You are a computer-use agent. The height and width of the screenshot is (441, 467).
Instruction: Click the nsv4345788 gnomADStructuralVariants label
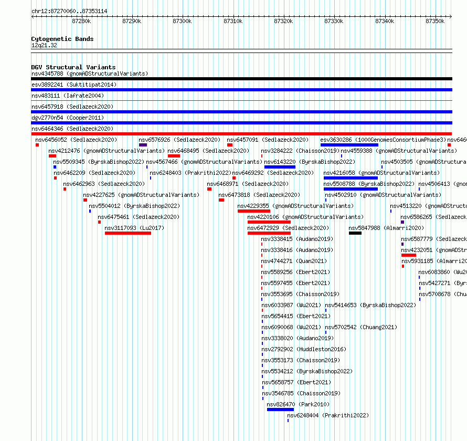point(90,73)
